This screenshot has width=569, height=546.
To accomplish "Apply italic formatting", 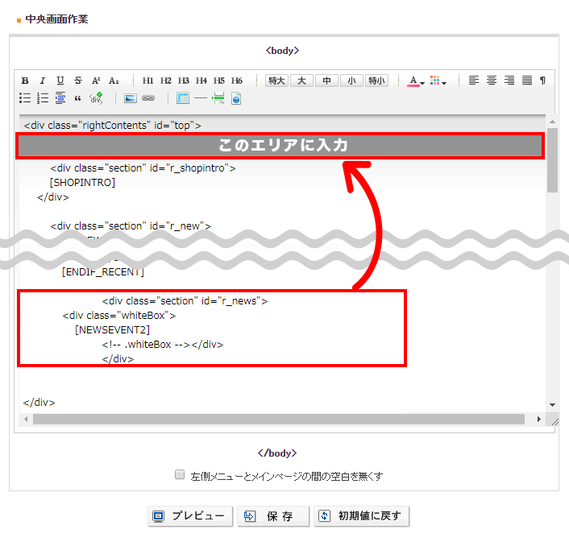I will tap(43, 81).
